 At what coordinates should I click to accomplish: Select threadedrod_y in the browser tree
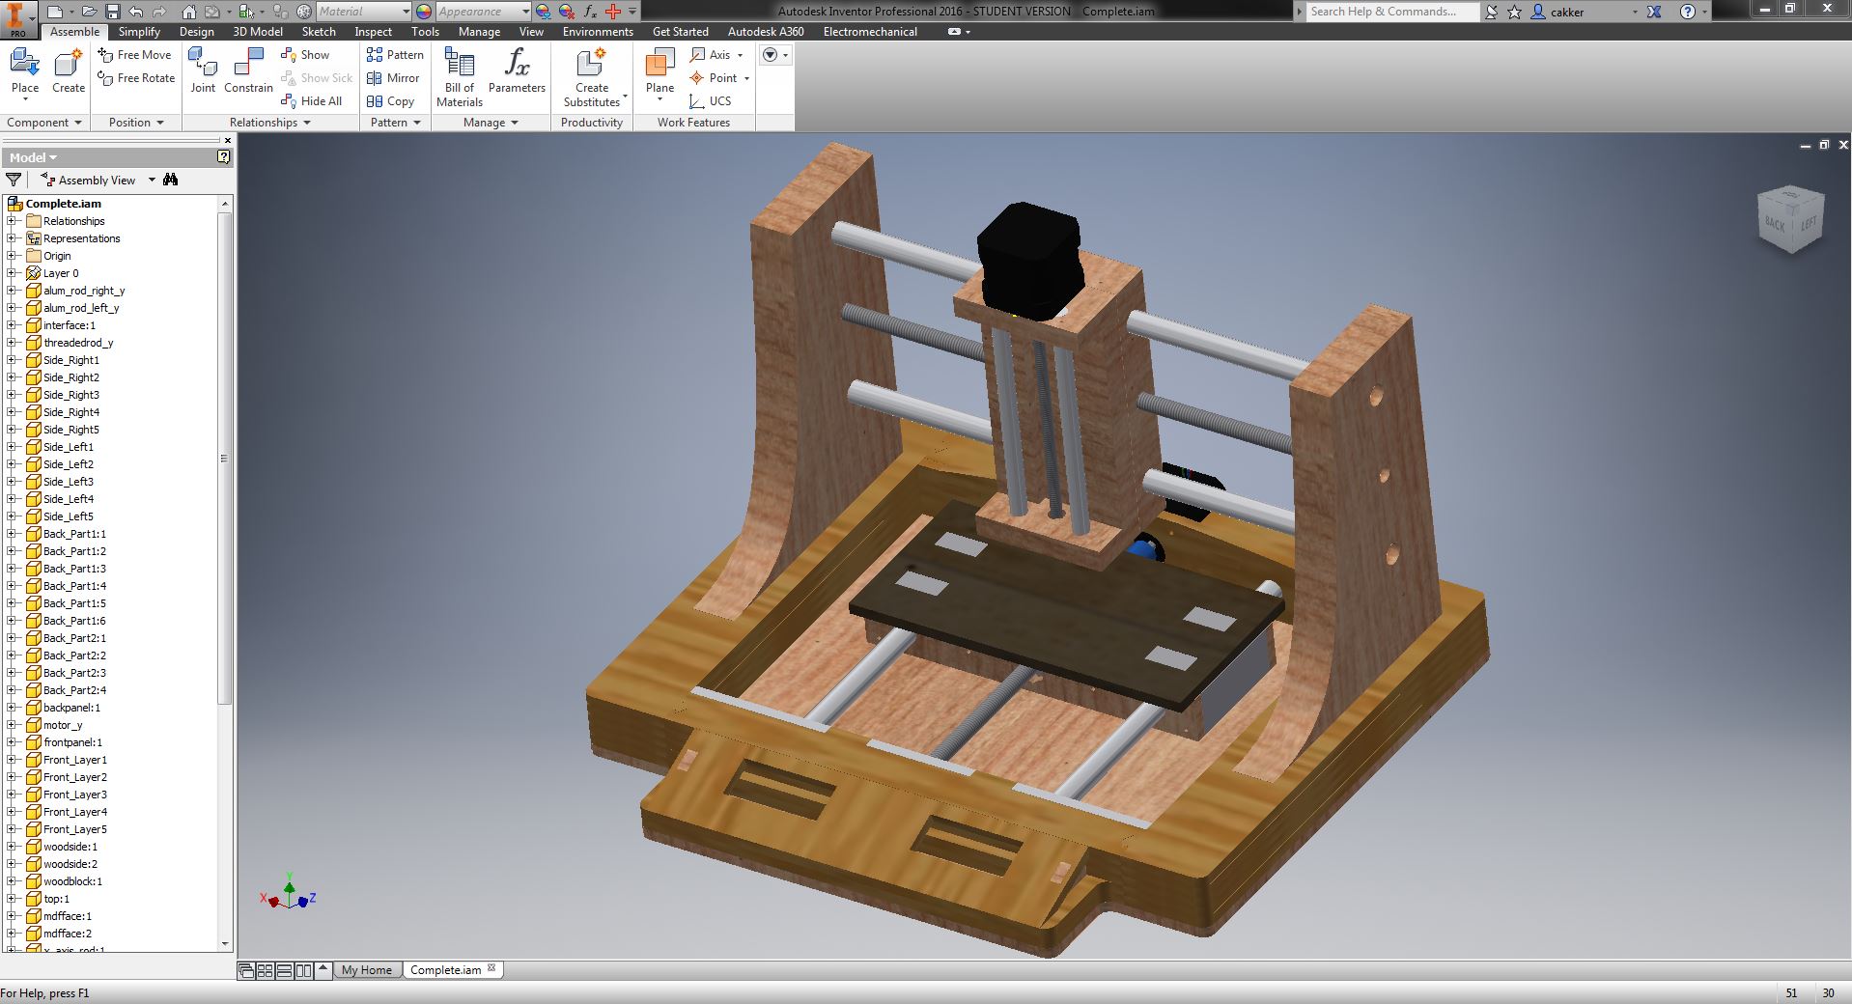77,343
